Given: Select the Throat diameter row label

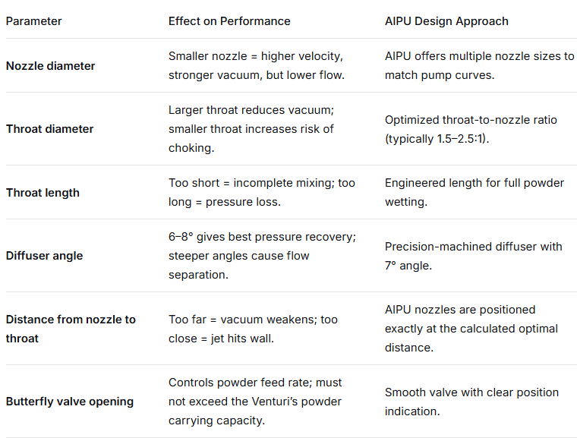Looking at the screenshot, I should point(50,129).
